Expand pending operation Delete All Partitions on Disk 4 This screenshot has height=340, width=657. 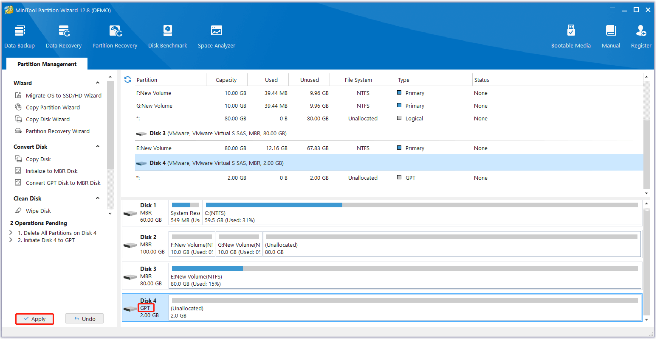[11, 233]
